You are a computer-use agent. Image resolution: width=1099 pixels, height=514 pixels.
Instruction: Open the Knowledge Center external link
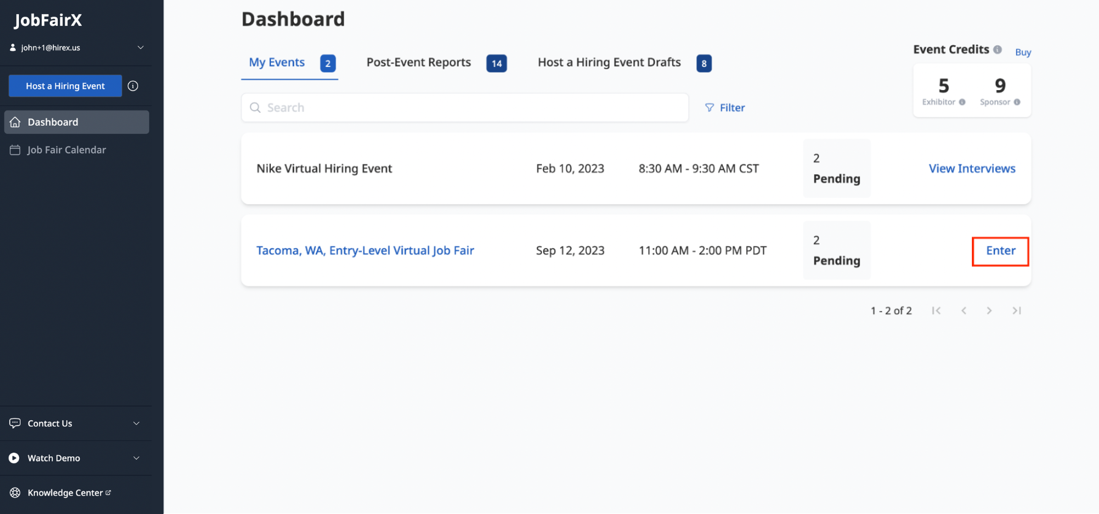point(69,493)
